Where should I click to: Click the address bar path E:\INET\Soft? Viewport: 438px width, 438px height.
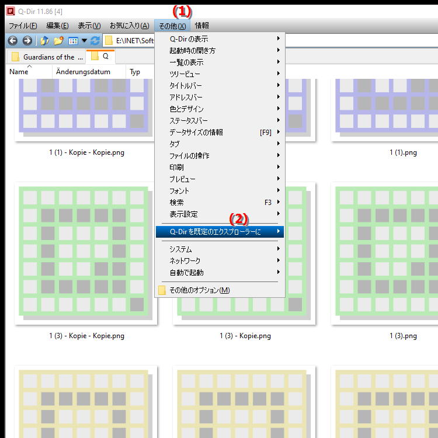click(135, 41)
